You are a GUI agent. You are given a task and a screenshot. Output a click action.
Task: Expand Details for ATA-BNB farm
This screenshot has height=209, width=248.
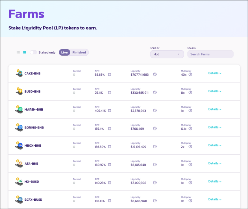point(215,163)
